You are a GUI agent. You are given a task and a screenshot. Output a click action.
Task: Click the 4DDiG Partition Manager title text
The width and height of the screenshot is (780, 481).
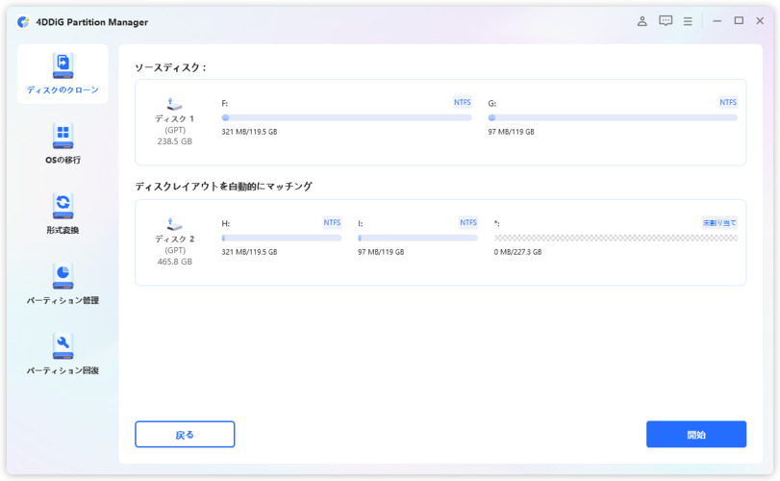pyautogui.click(x=92, y=22)
